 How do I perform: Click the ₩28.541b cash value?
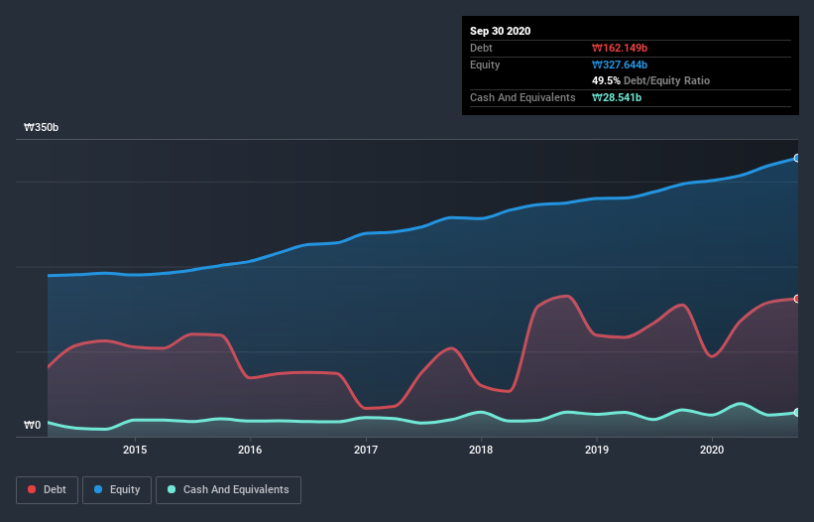point(617,97)
